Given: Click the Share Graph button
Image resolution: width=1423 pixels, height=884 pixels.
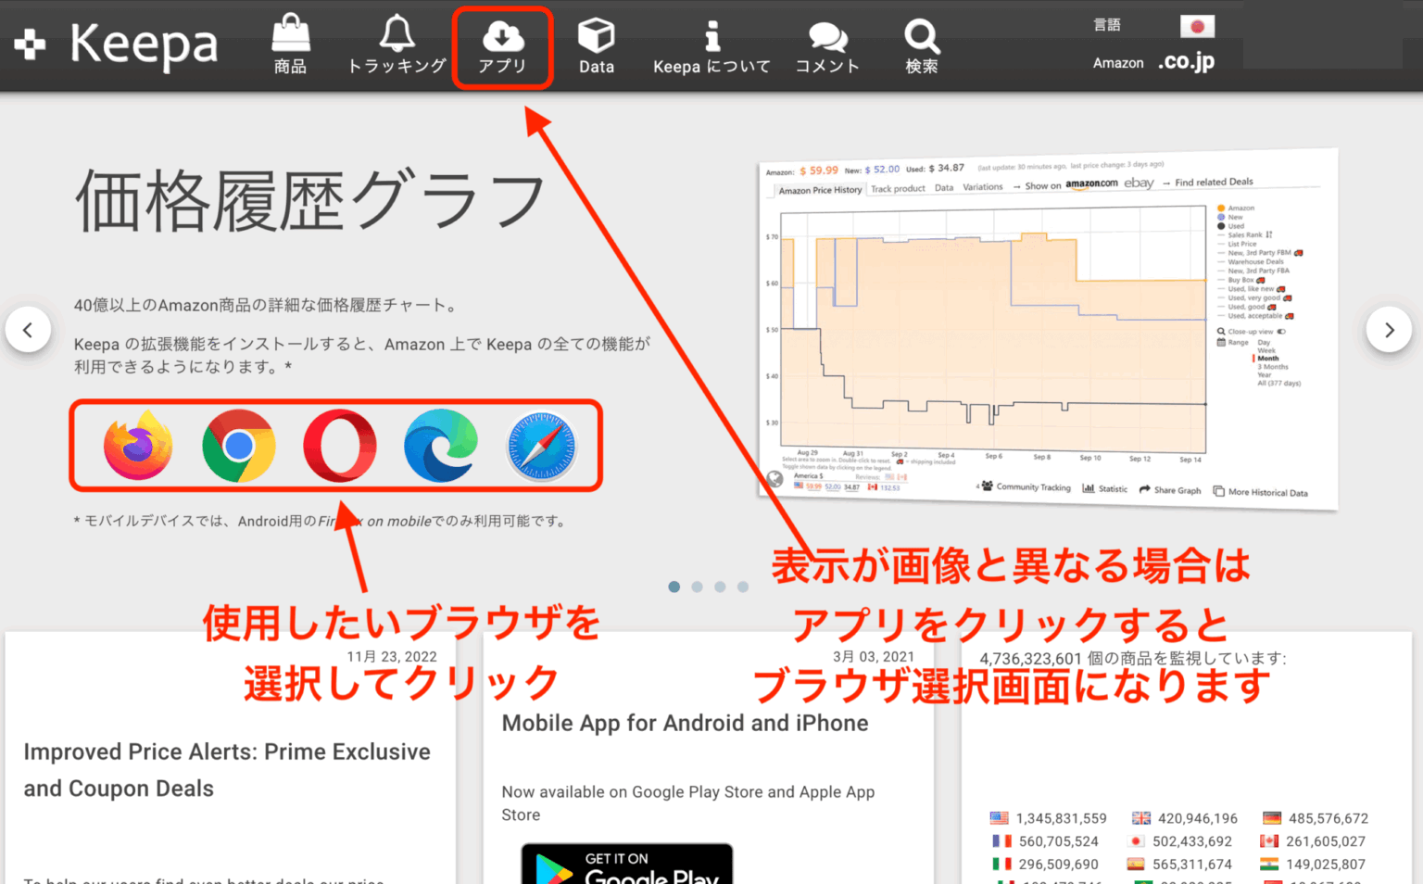Looking at the screenshot, I should pos(1170,490).
